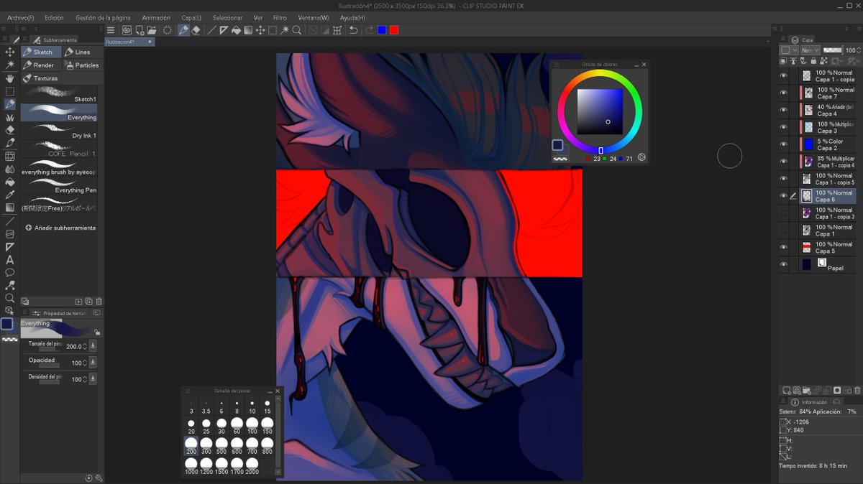Hide the Capa 1 - copia 4 layer
Image resolution: width=863 pixels, height=484 pixels.
click(784, 162)
